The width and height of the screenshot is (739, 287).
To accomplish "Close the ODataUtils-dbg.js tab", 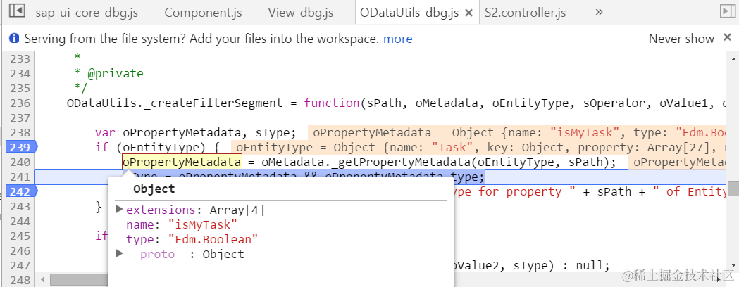I will 469,13.
